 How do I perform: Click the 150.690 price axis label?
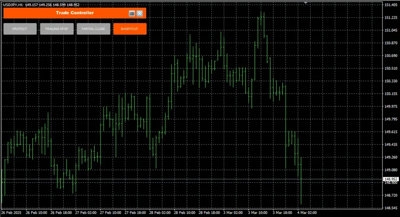tap(391, 56)
